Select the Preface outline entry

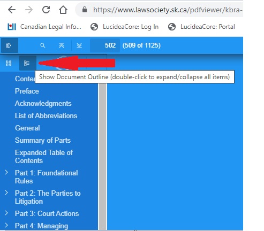tap(27, 91)
